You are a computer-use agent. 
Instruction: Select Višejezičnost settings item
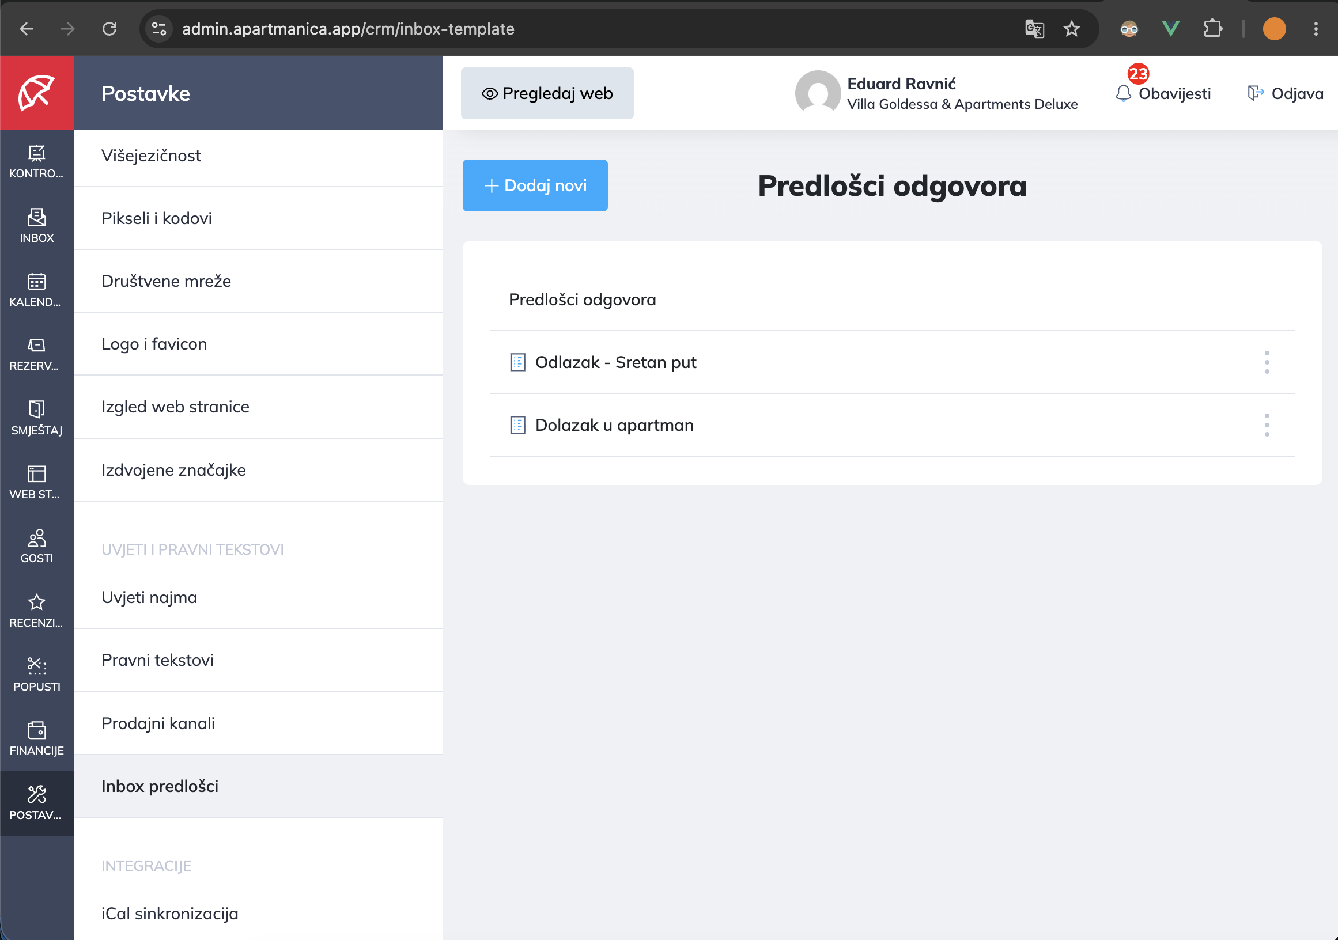[x=258, y=156]
